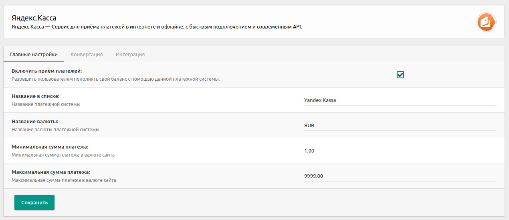Click the Разрешить пользователям пополнять hint text
The height and width of the screenshot is (220, 509).
coord(115,79)
